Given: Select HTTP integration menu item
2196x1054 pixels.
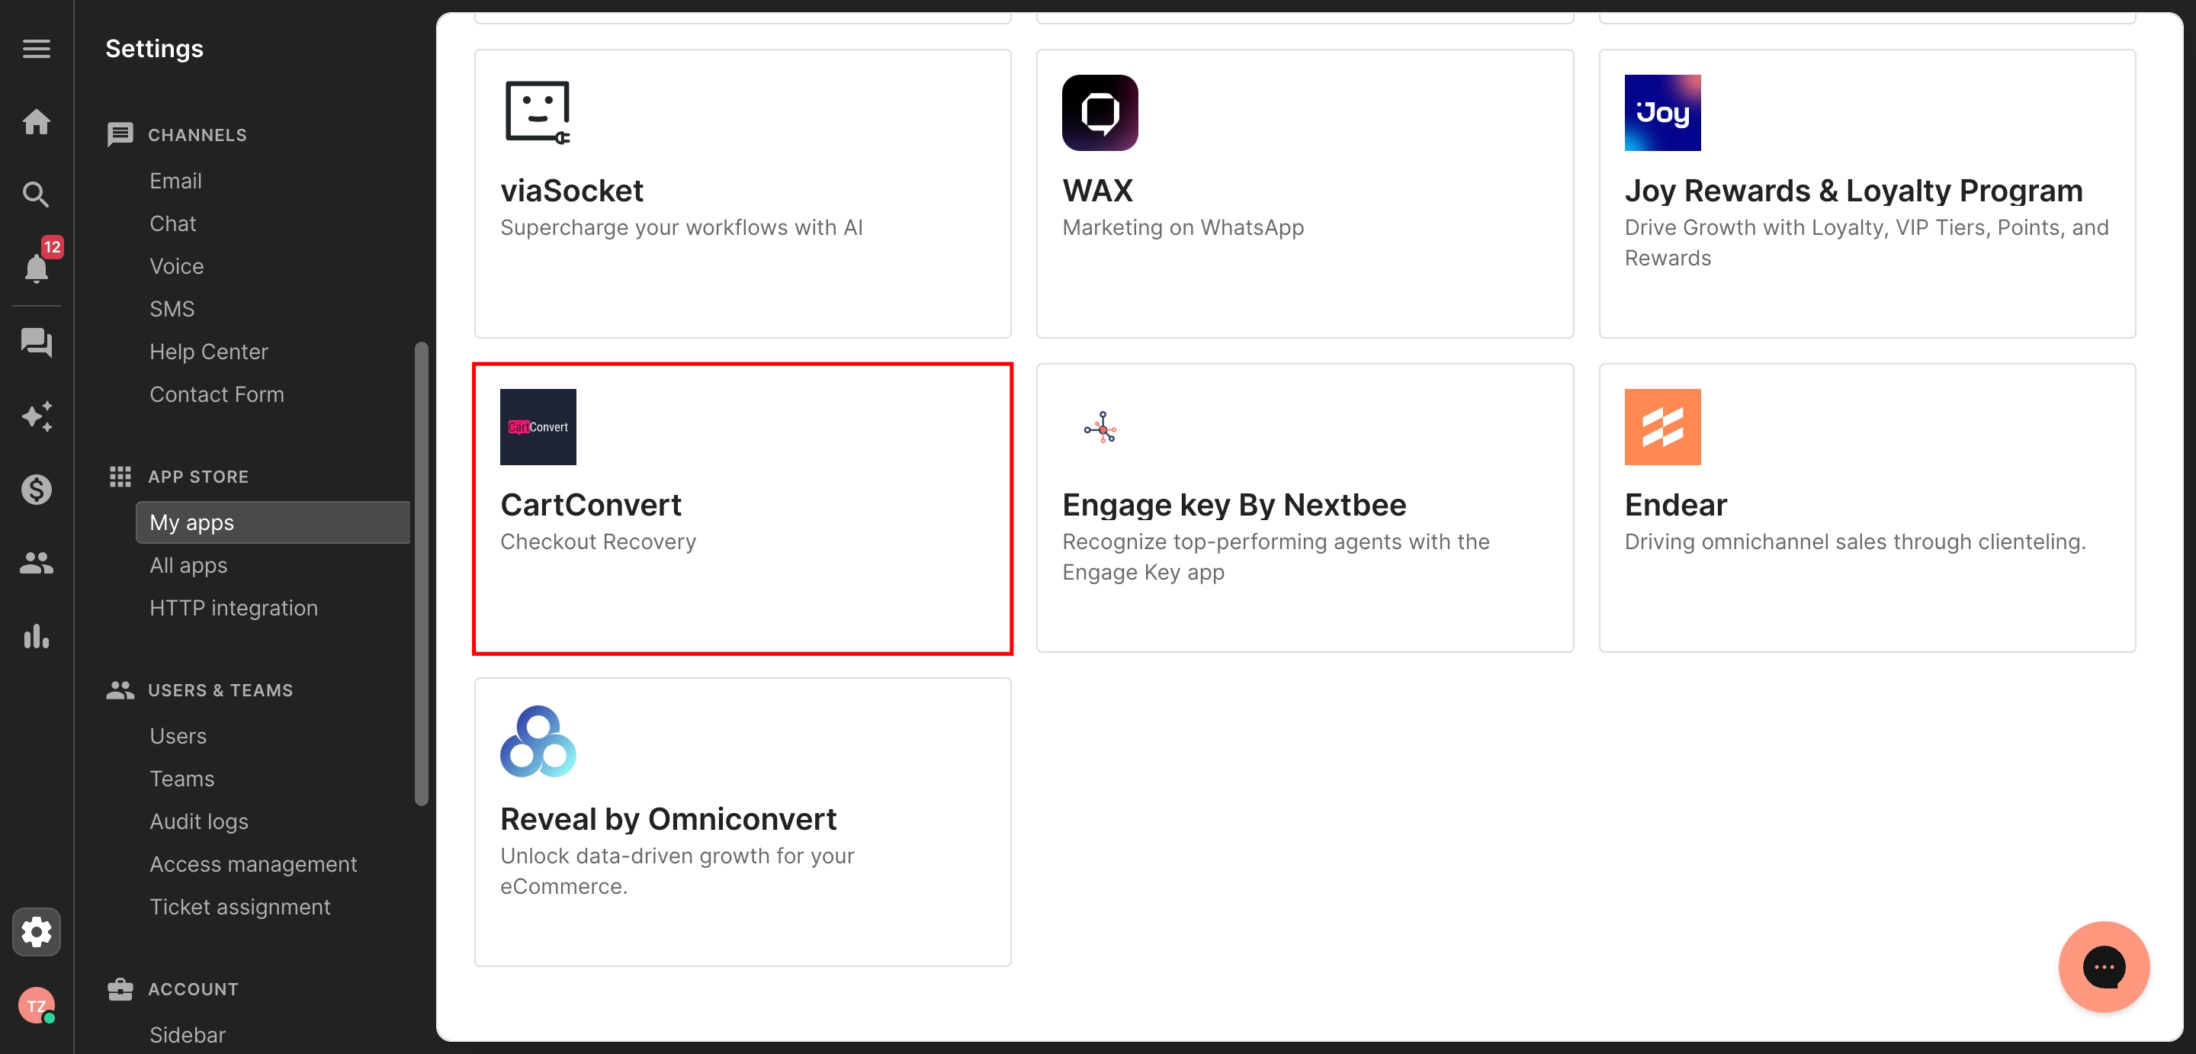Looking at the screenshot, I should coord(233,608).
